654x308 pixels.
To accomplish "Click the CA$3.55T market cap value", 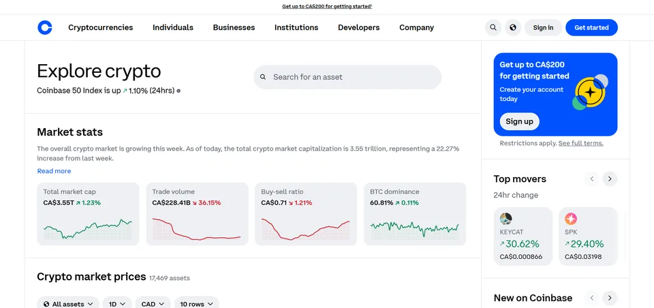I will [x=59, y=203].
